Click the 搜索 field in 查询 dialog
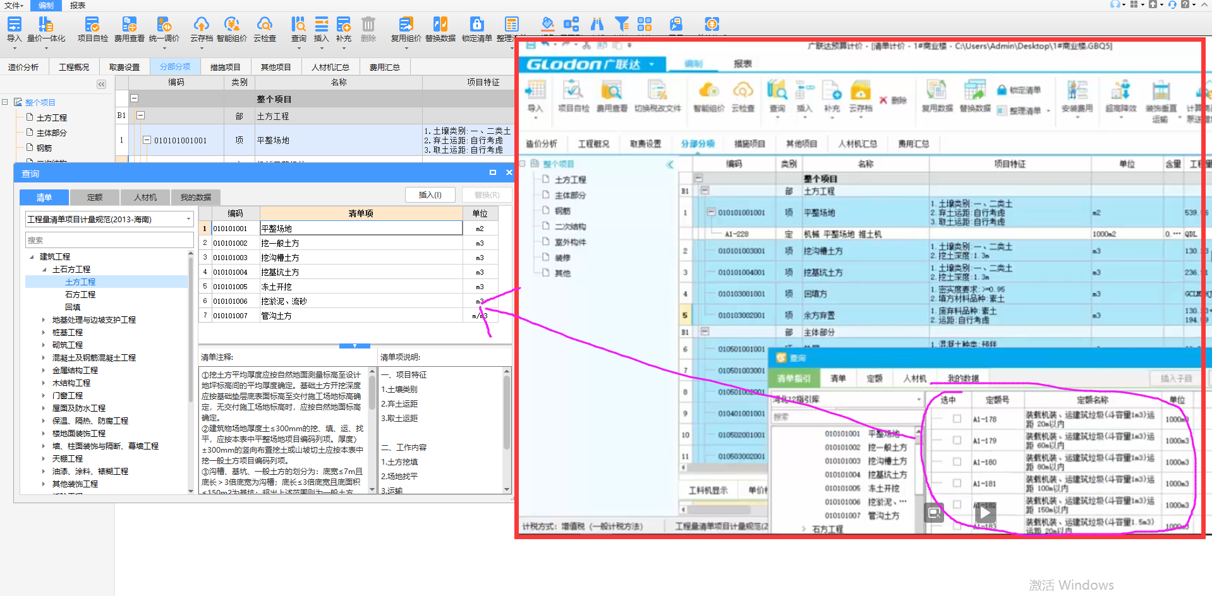Viewport: 1212px width, 596px height. 109,240
